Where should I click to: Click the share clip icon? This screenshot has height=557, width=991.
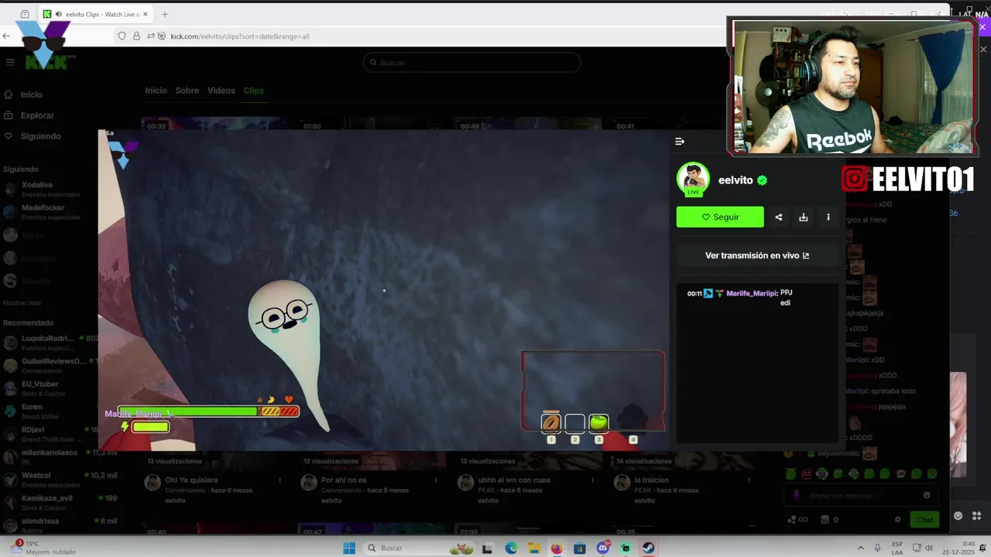pyautogui.click(x=779, y=217)
